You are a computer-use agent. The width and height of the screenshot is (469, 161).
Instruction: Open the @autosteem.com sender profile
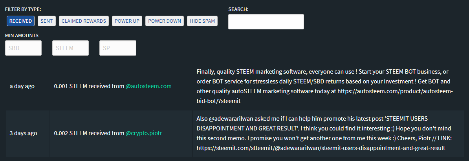[148, 86]
